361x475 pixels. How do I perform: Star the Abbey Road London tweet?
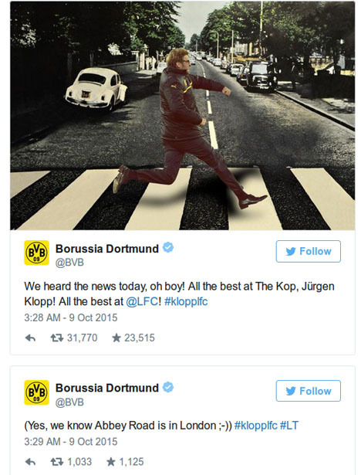point(111,462)
